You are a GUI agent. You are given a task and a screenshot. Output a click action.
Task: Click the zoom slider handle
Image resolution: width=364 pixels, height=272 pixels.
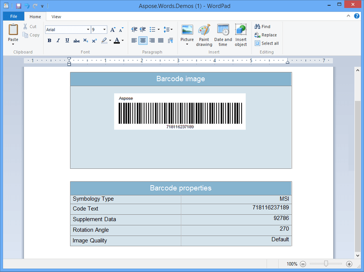point(326,264)
